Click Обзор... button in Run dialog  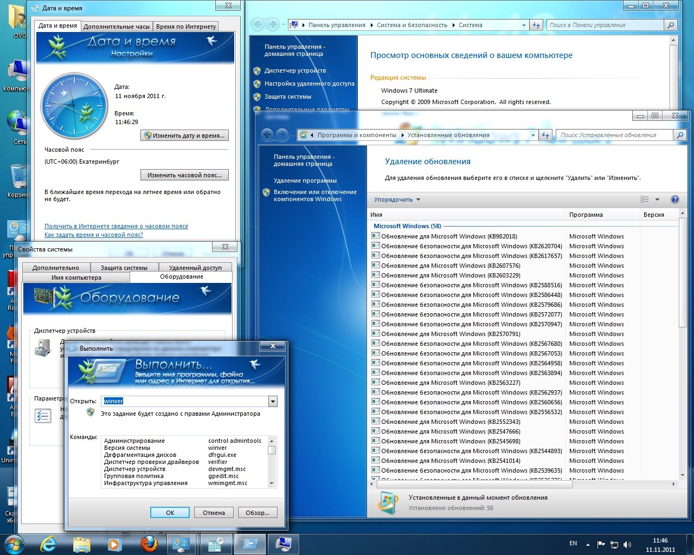click(258, 513)
